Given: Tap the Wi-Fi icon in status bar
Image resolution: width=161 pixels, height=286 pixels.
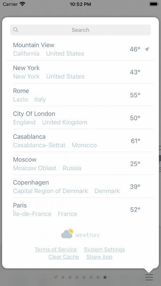Looking at the screenshot, I should [x=23, y=4].
